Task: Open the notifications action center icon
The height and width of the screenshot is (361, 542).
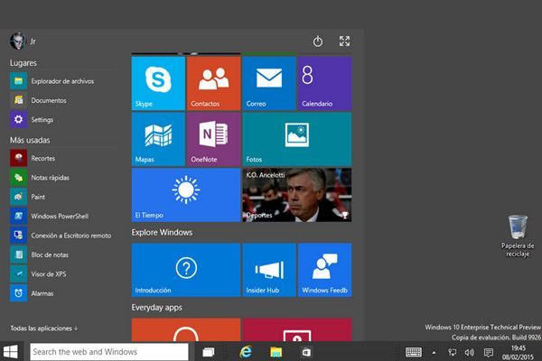Action: [489, 352]
